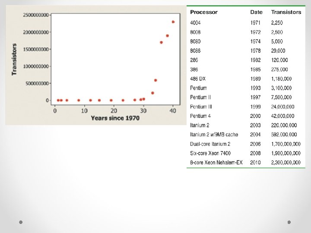Screen dimensions: 311x233
Task: Select the date 1993 cell
Action: tap(255, 88)
